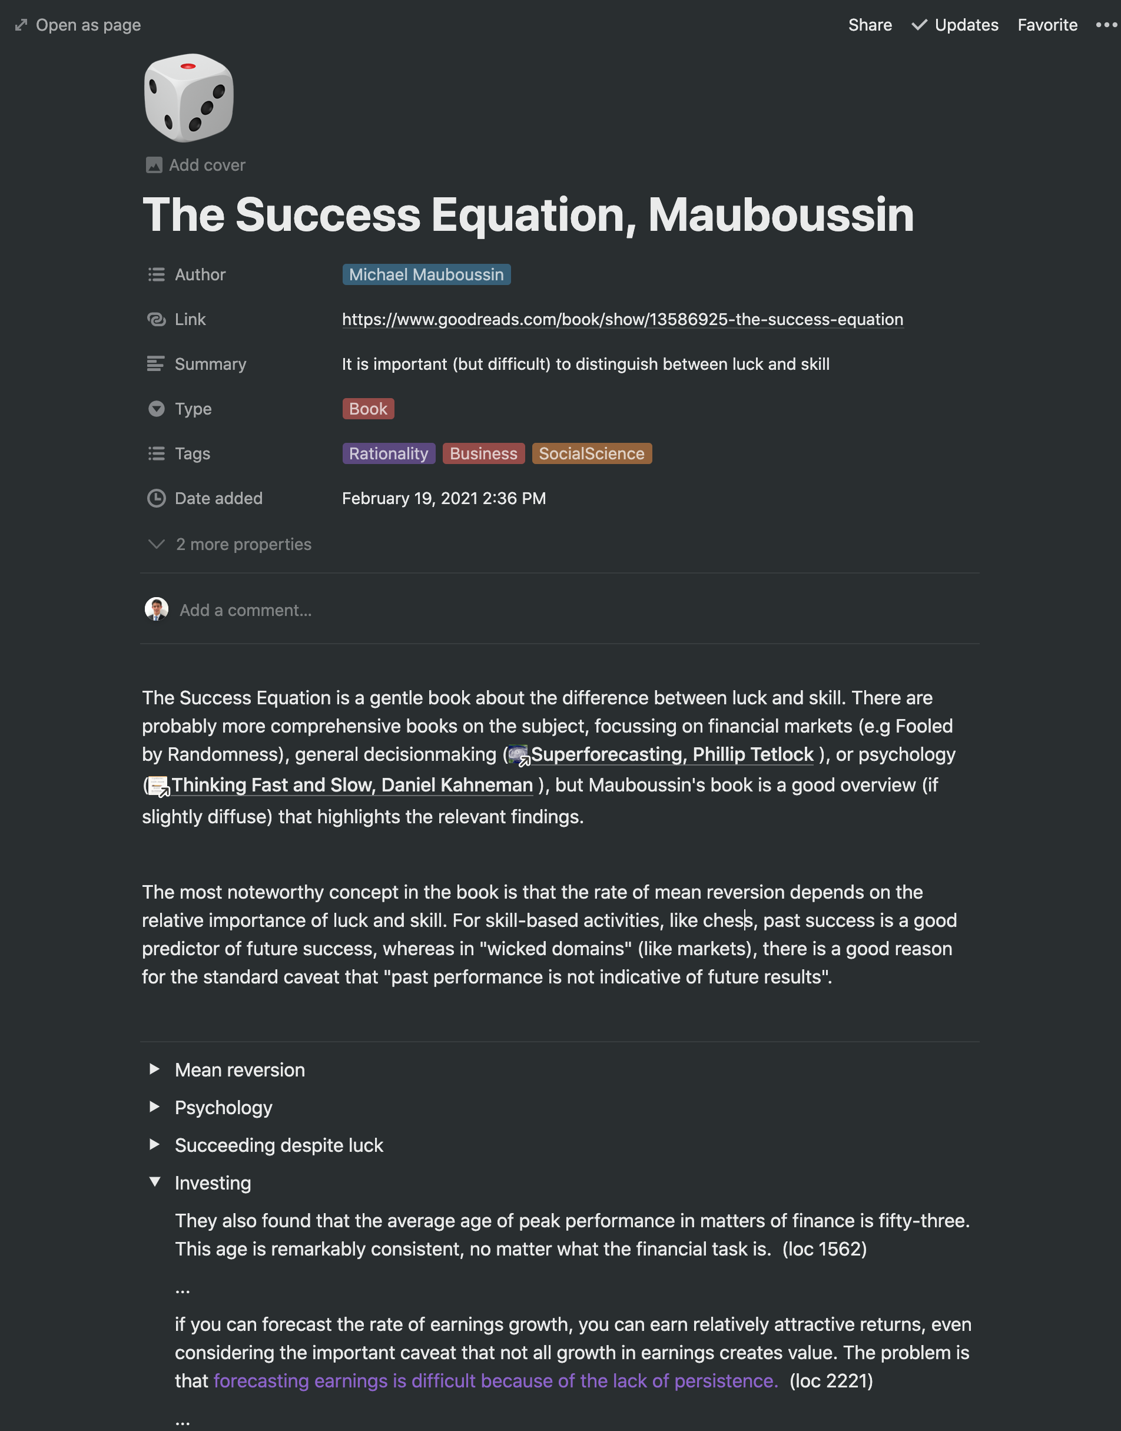Viewport: 1121px width, 1431px height.
Task: Click the Type property select icon
Action: point(156,409)
